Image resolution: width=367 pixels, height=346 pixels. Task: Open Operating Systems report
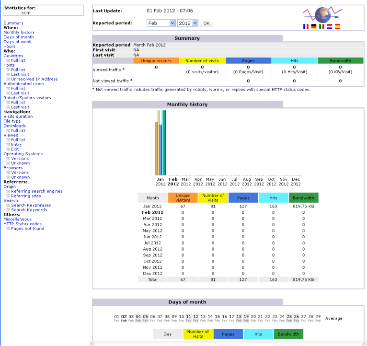(23, 154)
